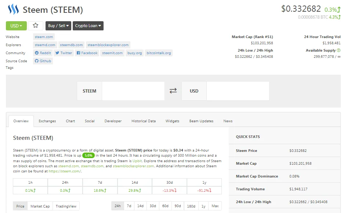
Task: Switch to the Chart tab
Action: 71,121
